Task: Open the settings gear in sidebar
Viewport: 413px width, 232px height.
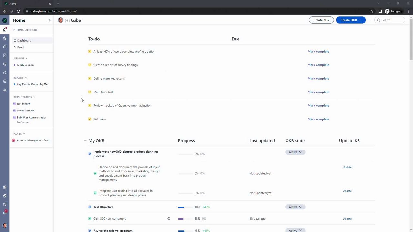Action: pyautogui.click(x=5, y=196)
